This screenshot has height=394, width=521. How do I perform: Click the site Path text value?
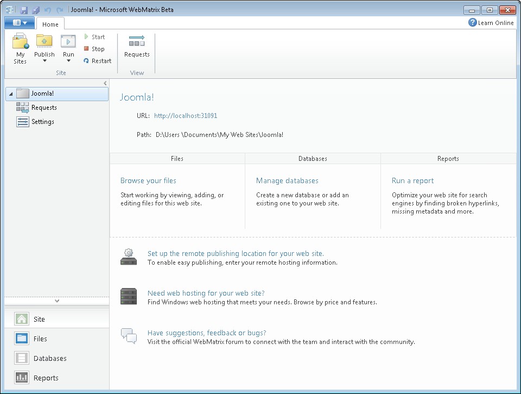pyautogui.click(x=220, y=135)
